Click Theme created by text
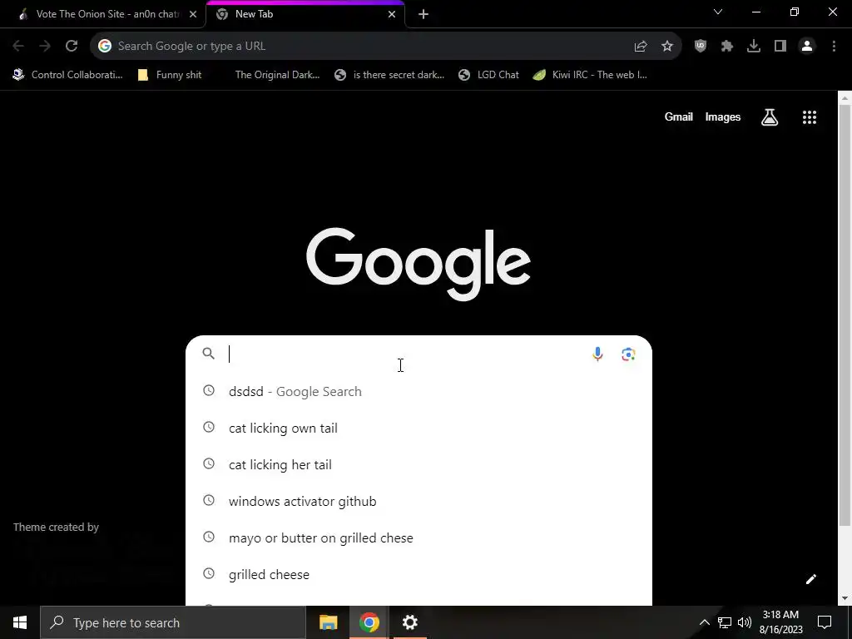Viewport: 852px width, 639px height. point(56,527)
